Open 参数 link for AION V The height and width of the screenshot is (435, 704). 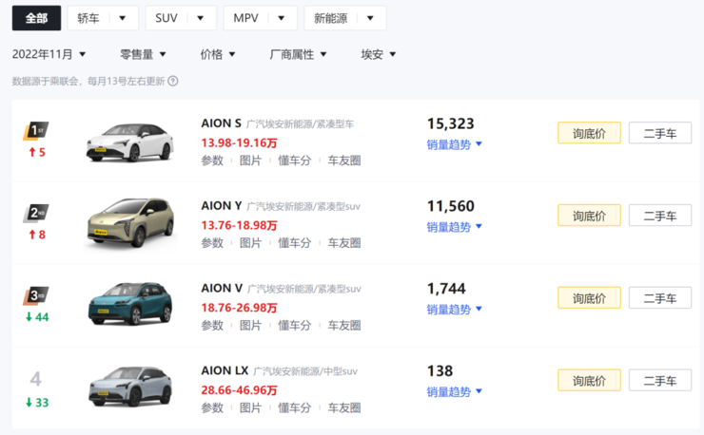point(212,326)
